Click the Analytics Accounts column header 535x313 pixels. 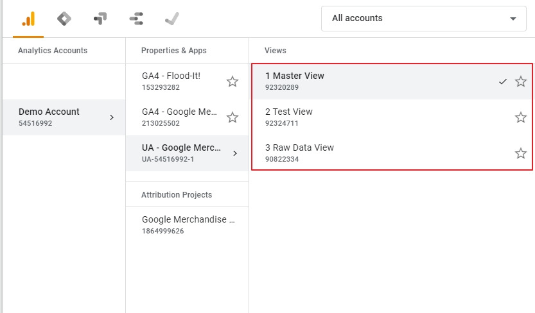(x=53, y=51)
